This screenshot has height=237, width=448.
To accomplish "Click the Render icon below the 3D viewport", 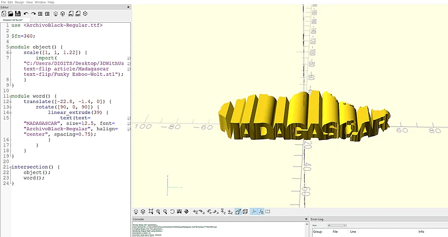I will click(143, 212).
